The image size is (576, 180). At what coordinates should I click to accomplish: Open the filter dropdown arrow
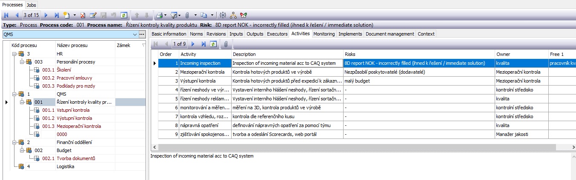[179, 15]
